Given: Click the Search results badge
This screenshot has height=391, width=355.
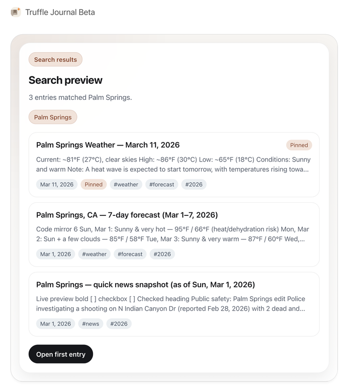Looking at the screenshot, I should [55, 60].
